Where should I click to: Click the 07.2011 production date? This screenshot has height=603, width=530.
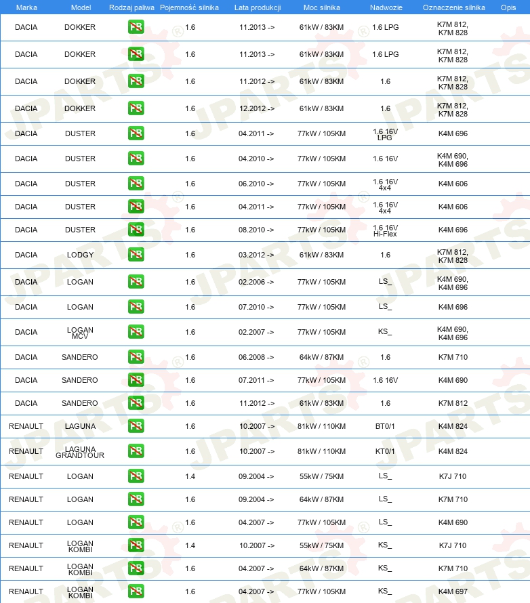pos(256,380)
